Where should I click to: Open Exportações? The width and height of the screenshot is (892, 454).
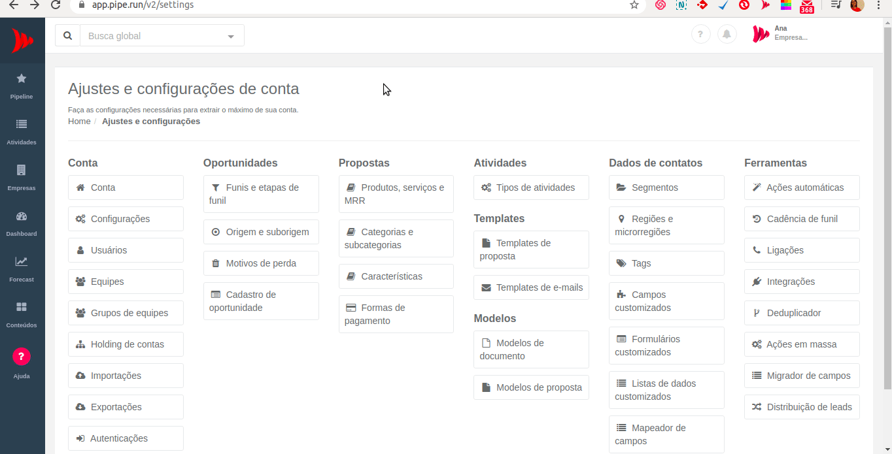126,407
